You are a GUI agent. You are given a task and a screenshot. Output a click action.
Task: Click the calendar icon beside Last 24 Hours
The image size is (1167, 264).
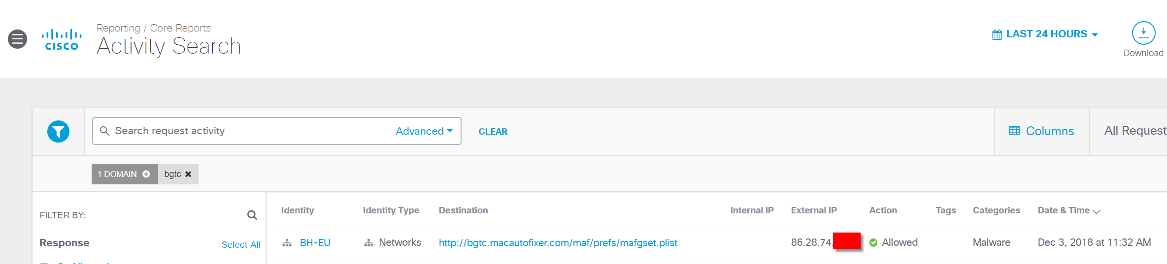click(x=997, y=34)
